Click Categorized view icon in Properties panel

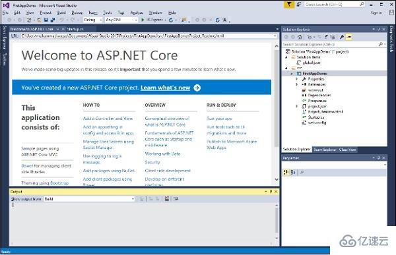(x=286, y=172)
